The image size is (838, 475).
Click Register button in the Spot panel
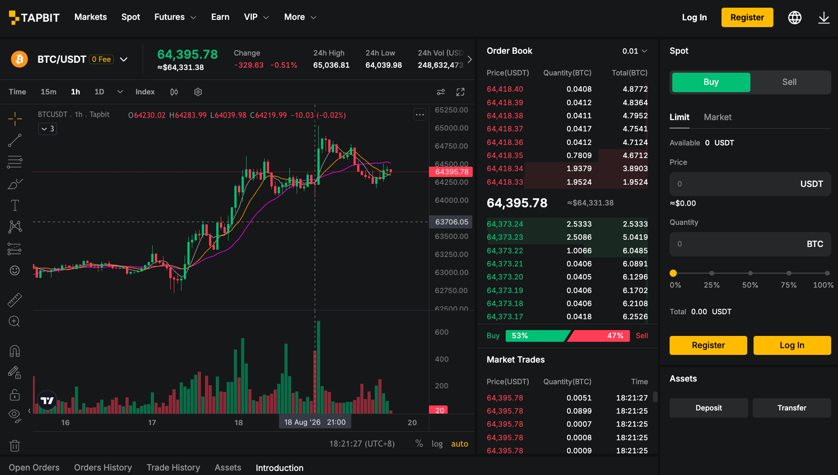(x=708, y=345)
